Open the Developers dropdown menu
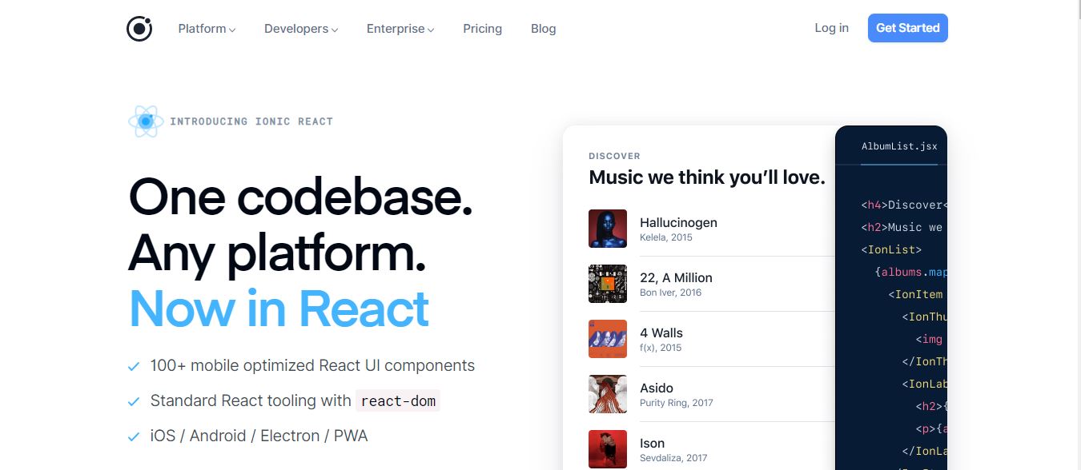Viewport: 1081px width, 470px height. 301,29
